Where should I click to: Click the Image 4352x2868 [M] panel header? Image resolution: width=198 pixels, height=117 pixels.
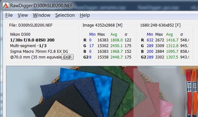[102, 25]
